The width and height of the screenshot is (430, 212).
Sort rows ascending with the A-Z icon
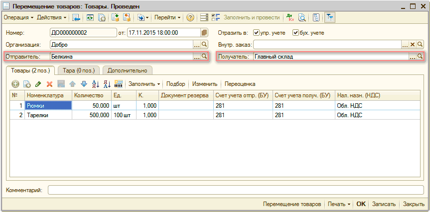coord(96,84)
